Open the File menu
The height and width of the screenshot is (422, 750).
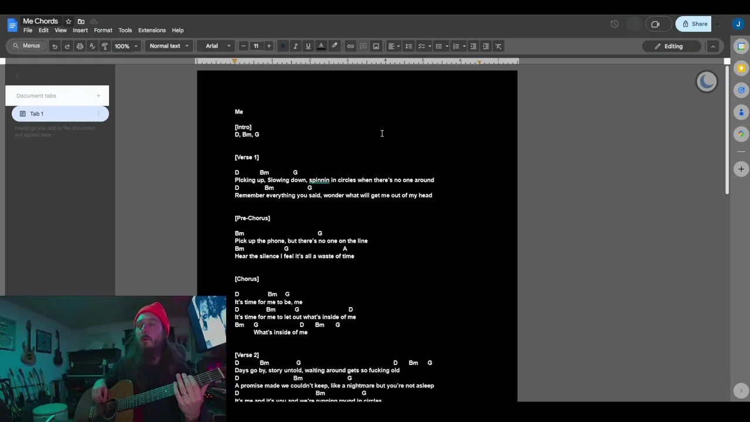(x=28, y=30)
